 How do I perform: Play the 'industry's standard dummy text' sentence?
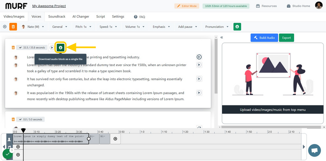(x=199, y=65)
